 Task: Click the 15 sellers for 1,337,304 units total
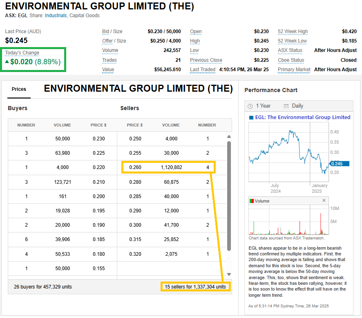click(195, 287)
